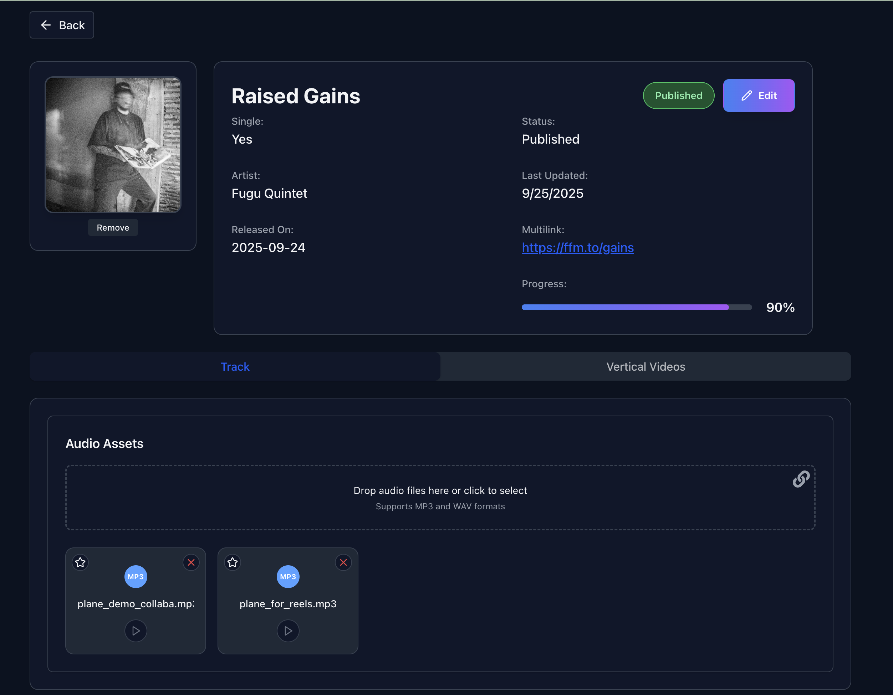893x695 pixels.
Task: Click MP3 badge on plane_demo_collaba card
Action: (x=136, y=577)
